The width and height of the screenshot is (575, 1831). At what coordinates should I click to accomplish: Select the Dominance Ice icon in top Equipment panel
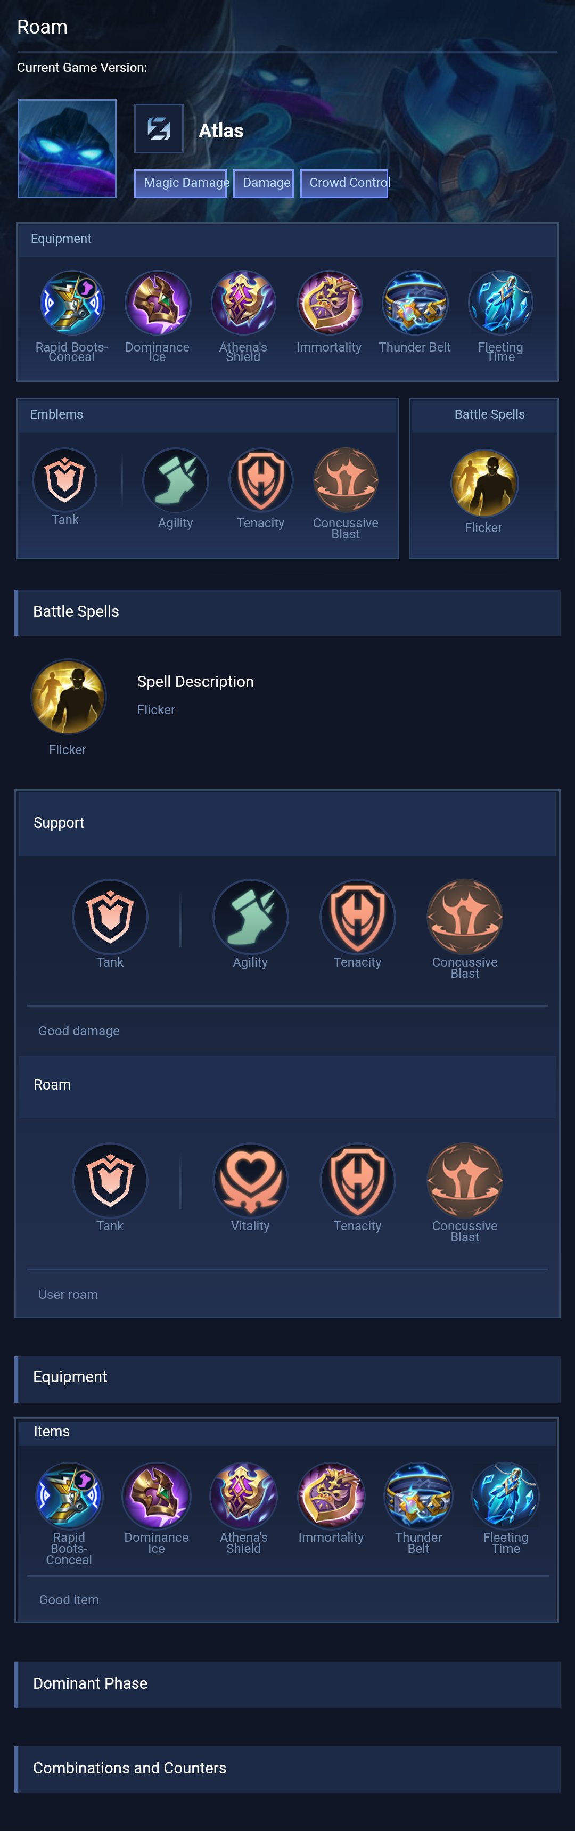point(158,303)
